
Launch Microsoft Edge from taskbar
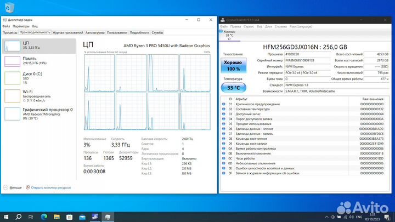[44, 217]
